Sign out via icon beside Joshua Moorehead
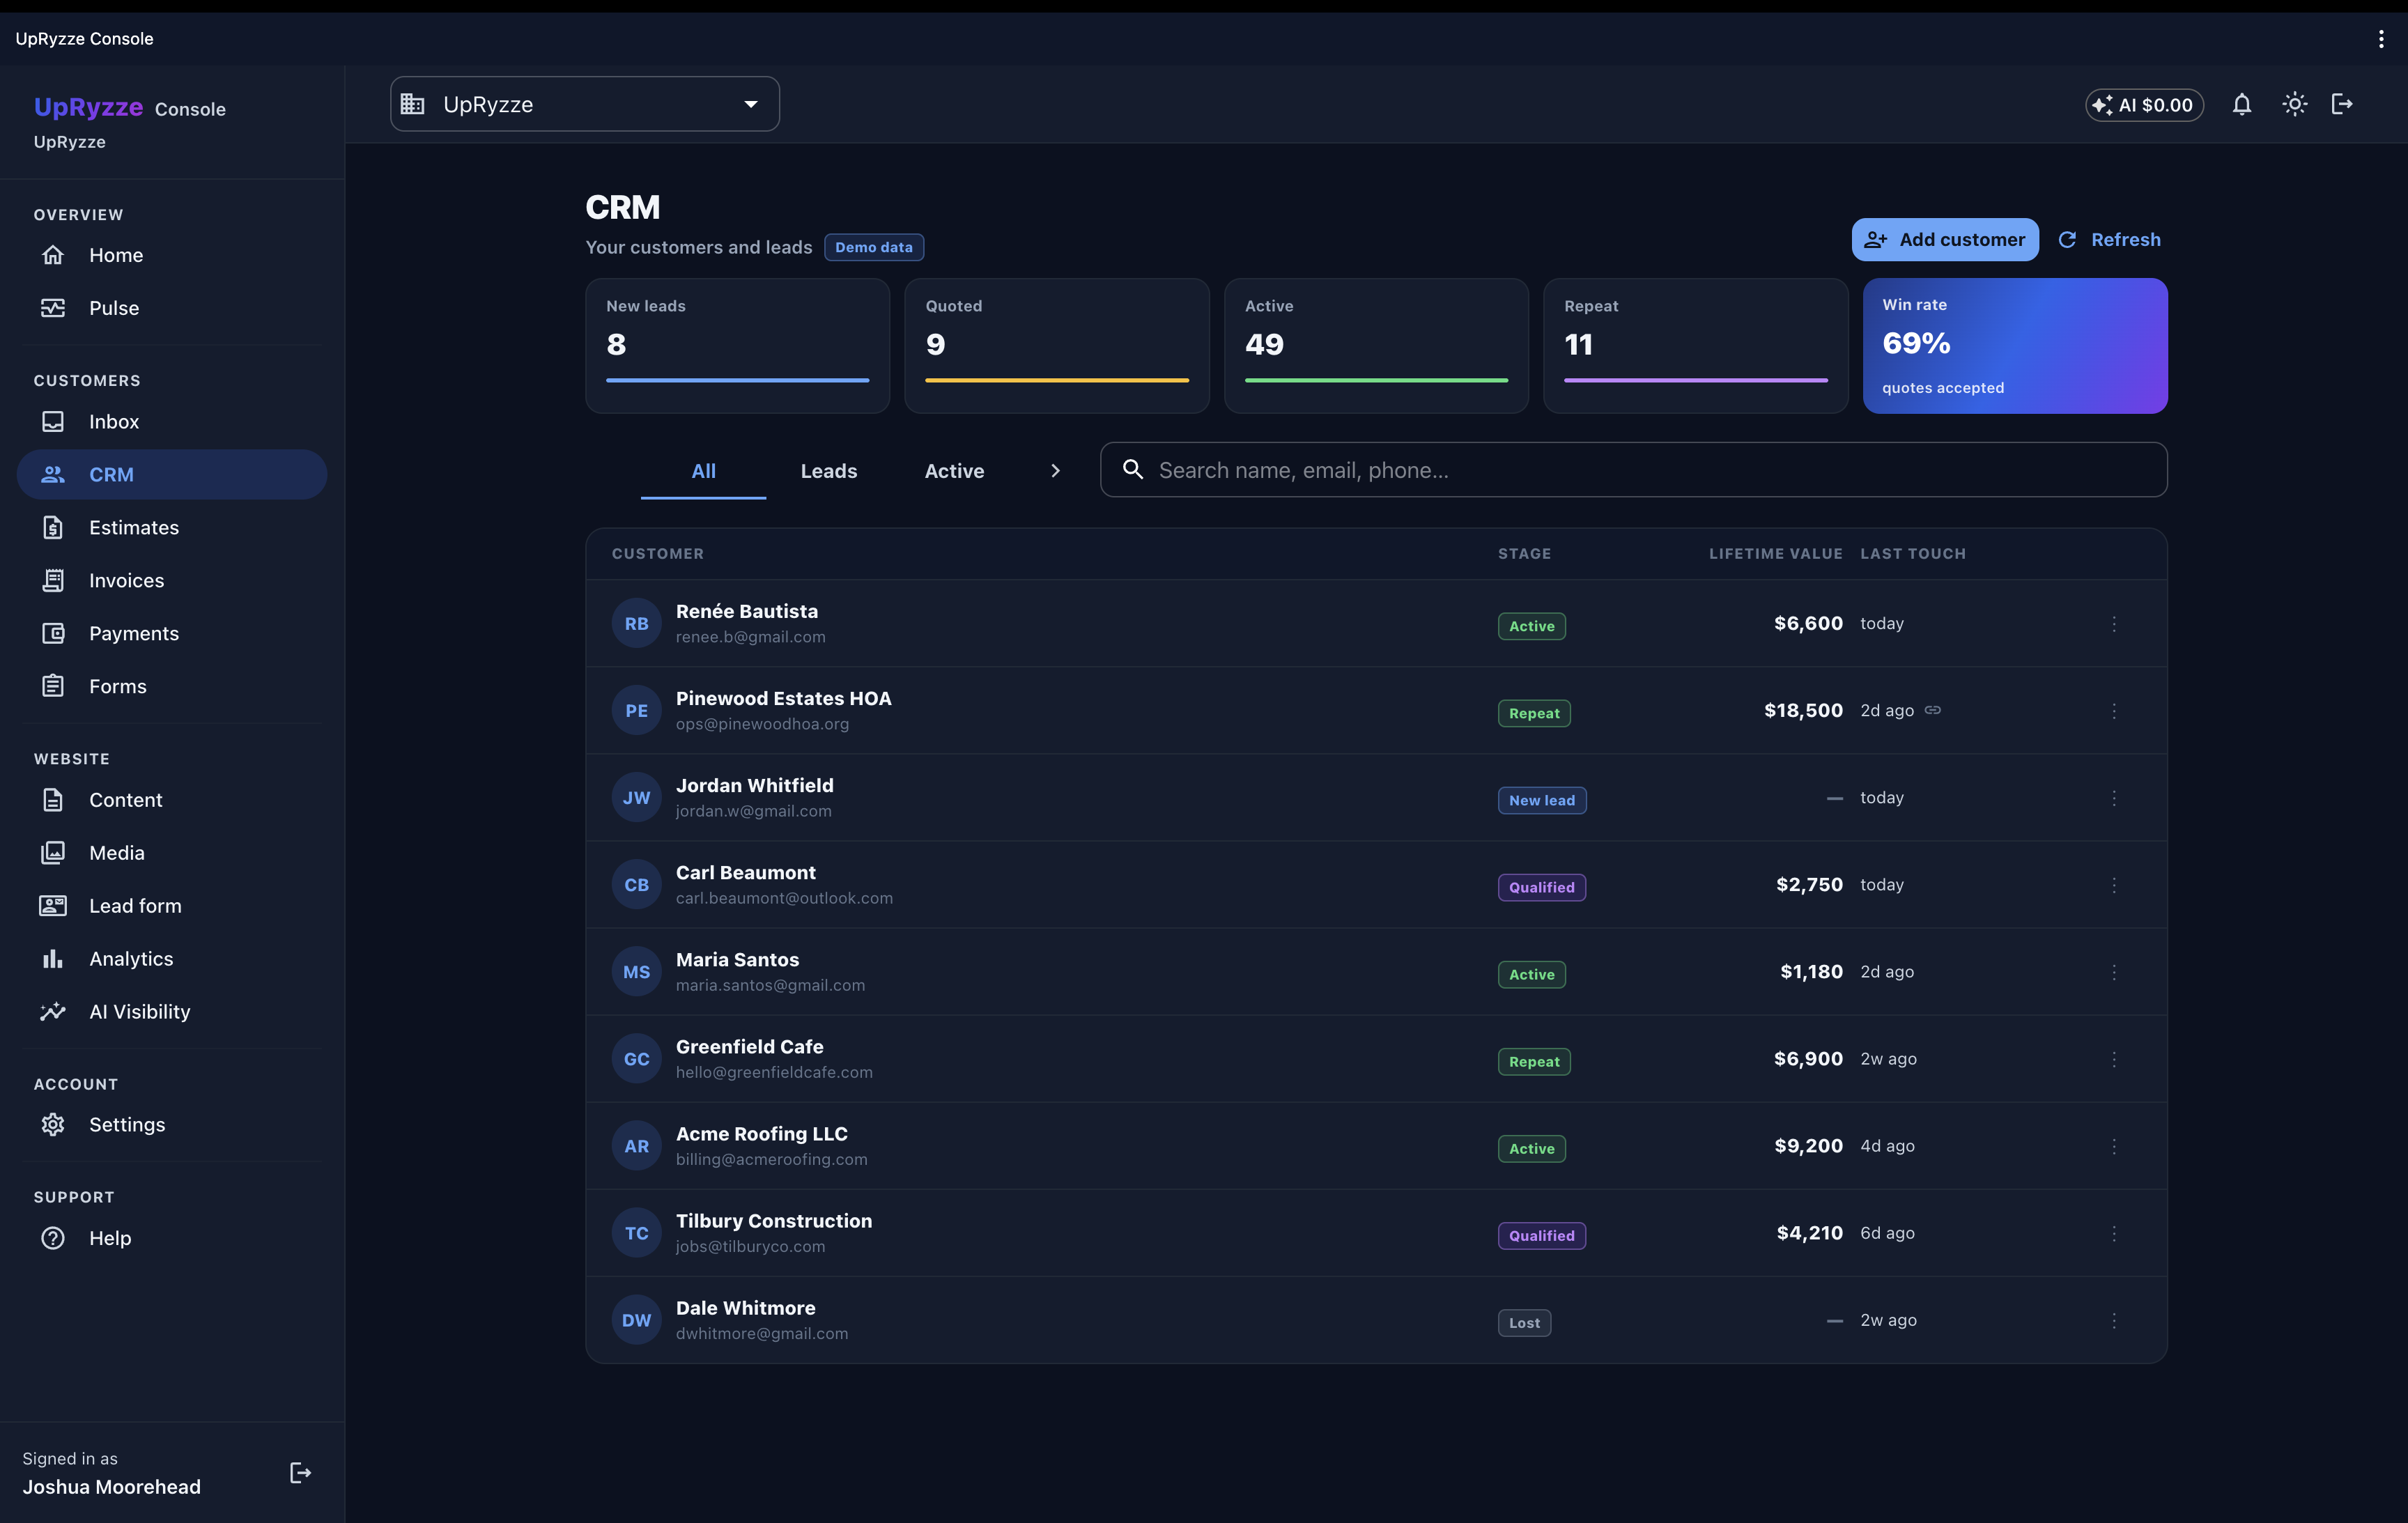Viewport: 2408px width, 1523px height. pyautogui.click(x=300, y=1472)
